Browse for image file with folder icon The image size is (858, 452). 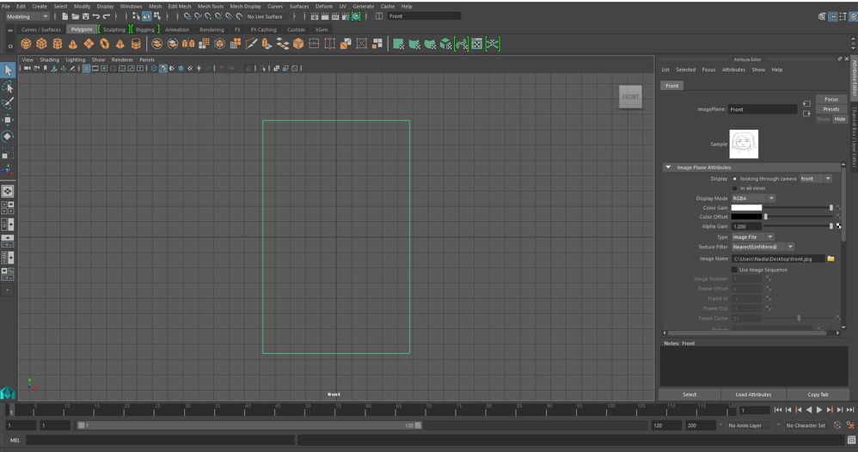(x=830, y=259)
